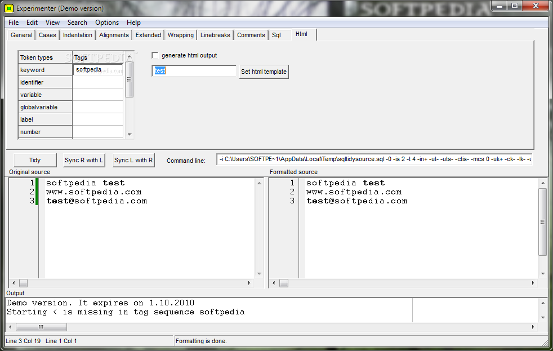The width and height of the screenshot is (553, 351).
Task: Select the label token type row
Action: (45, 119)
